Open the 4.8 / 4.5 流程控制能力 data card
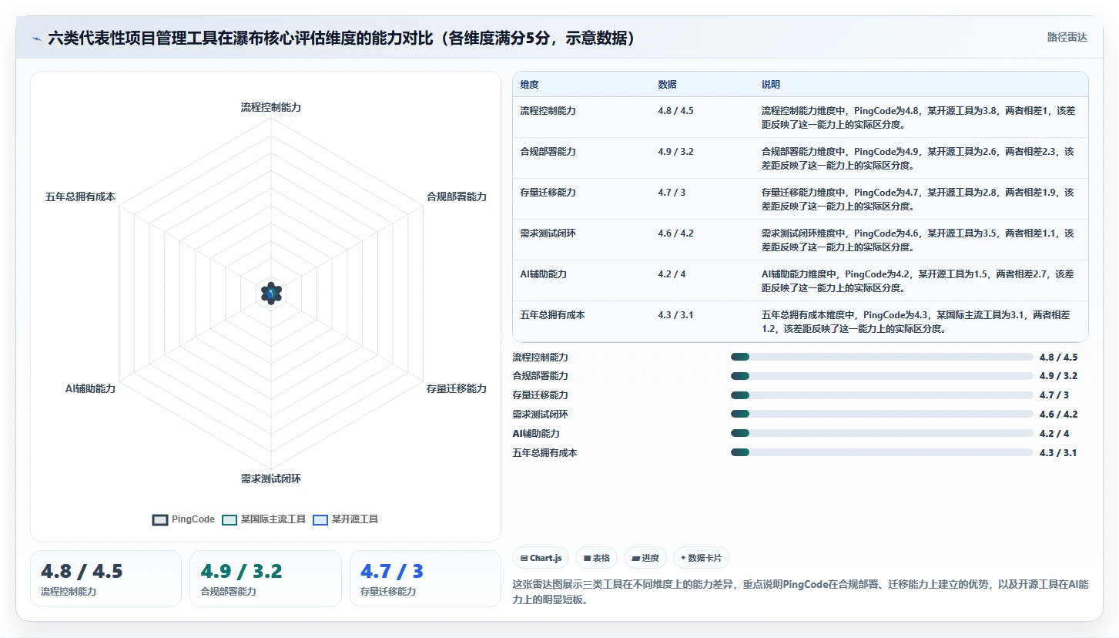 [x=106, y=579]
